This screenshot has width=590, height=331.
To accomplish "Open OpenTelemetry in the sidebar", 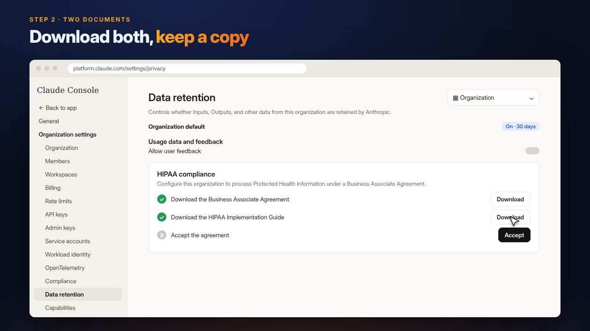I will pos(65,268).
